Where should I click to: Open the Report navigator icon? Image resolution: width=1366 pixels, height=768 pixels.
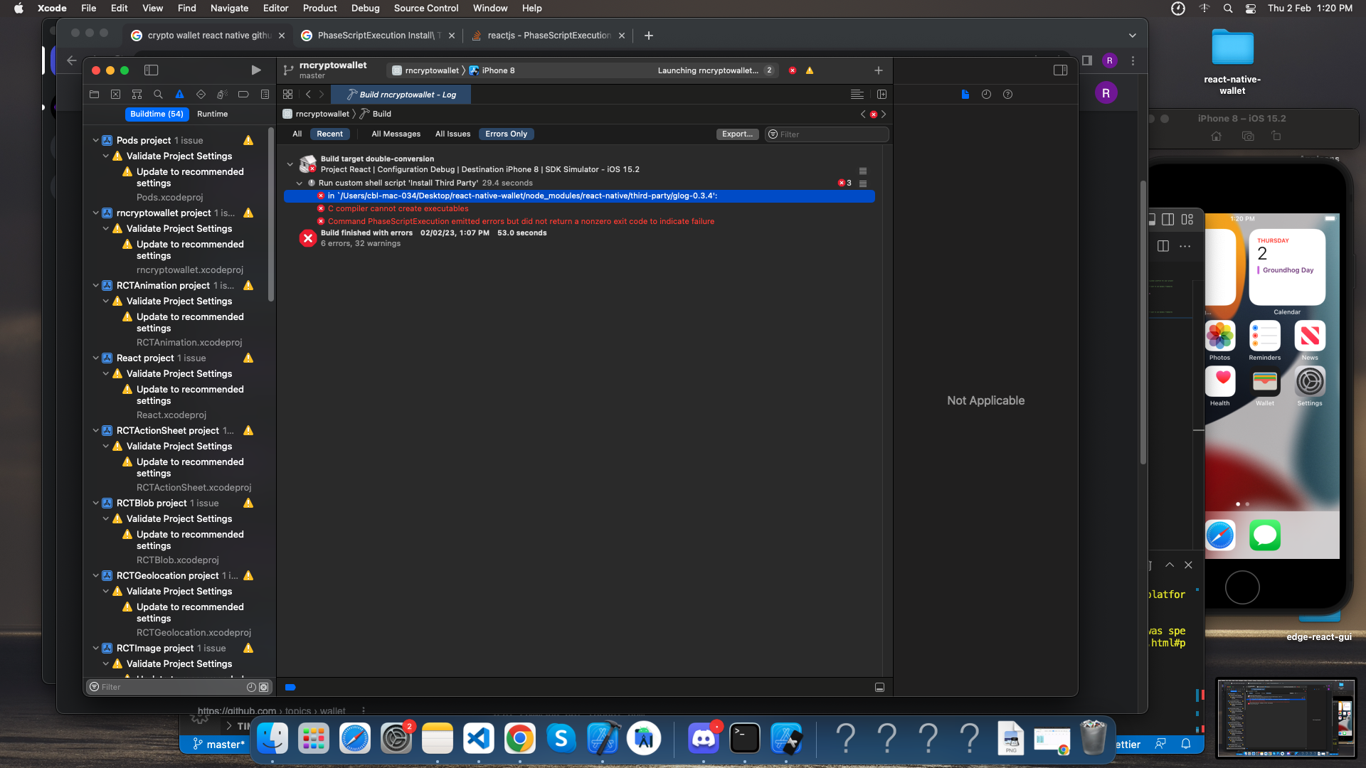click(x=265, y=94)
